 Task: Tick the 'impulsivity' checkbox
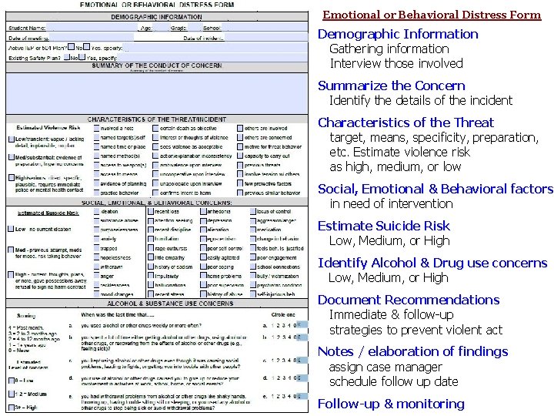click(x=151, y=276)
